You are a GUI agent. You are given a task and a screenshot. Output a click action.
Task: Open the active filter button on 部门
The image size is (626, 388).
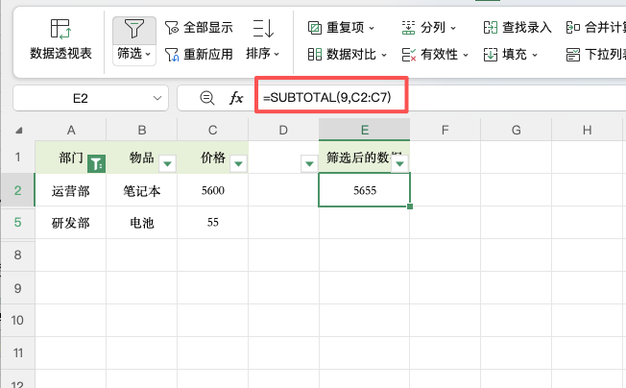point(97,163)
